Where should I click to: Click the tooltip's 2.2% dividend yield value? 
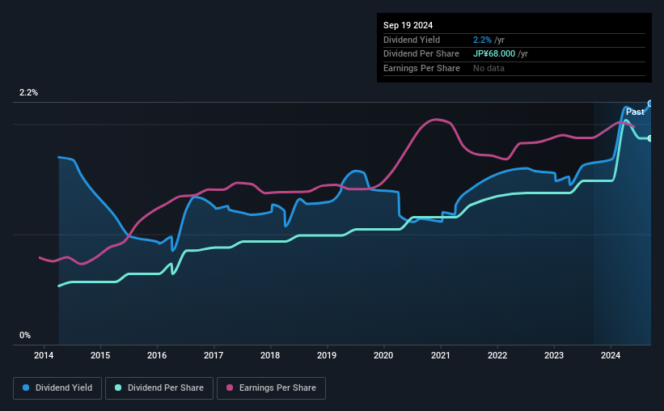[x=482, y=40]
